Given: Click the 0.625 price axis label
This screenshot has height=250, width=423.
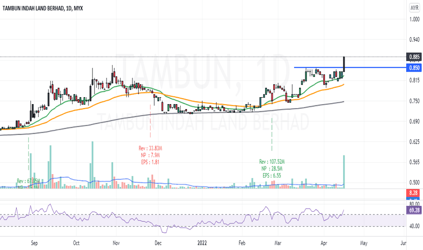Looking at the screenshot, I should coord(414,142).
